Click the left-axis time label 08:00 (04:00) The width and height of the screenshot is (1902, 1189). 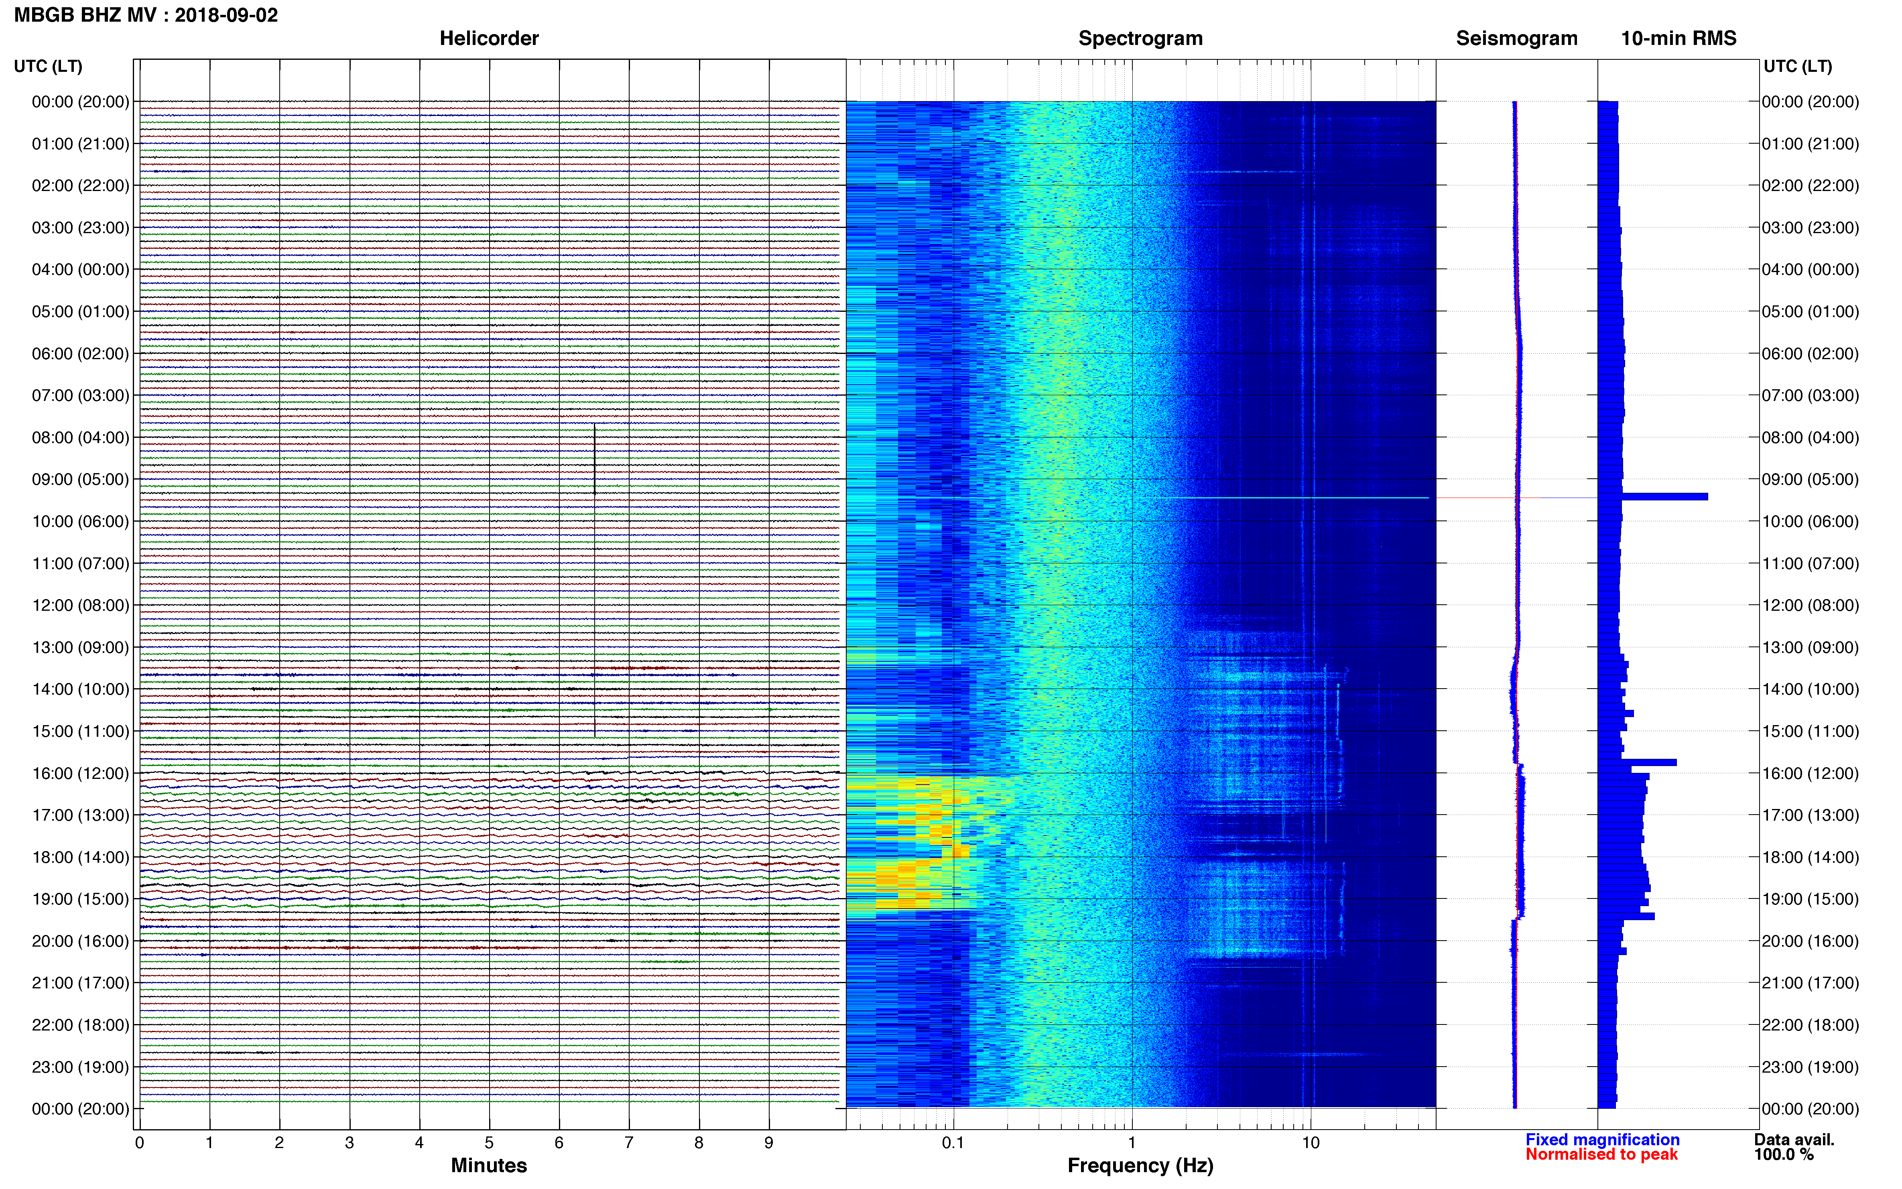click(80, 437)
